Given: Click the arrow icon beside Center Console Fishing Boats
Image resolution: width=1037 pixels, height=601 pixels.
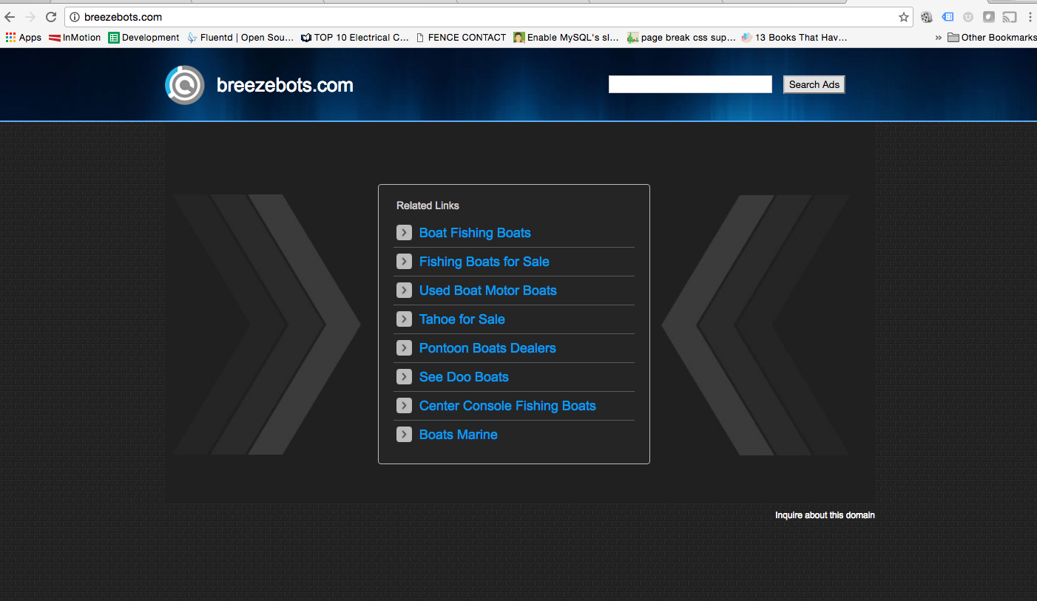Looking at the screenshot, I should pyautogui.click(x=404, y=406).
